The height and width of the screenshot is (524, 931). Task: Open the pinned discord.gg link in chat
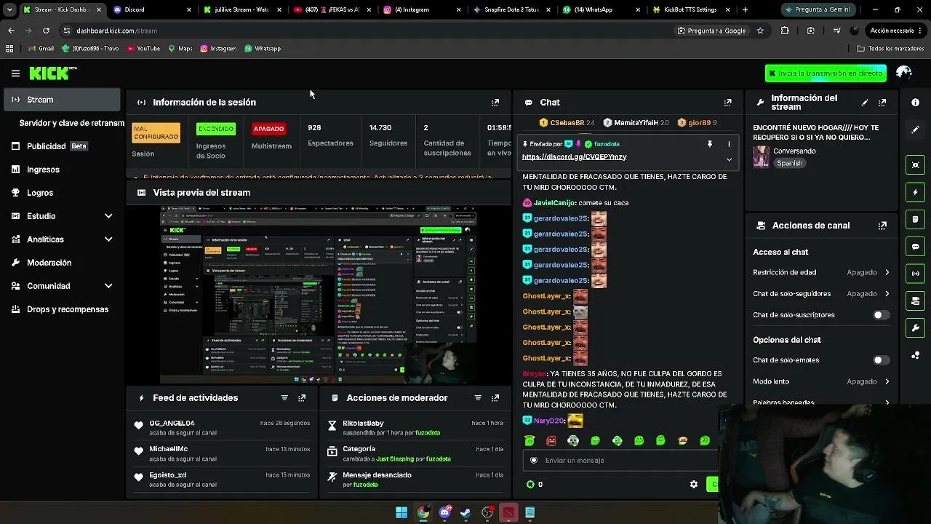pos(574,157)
